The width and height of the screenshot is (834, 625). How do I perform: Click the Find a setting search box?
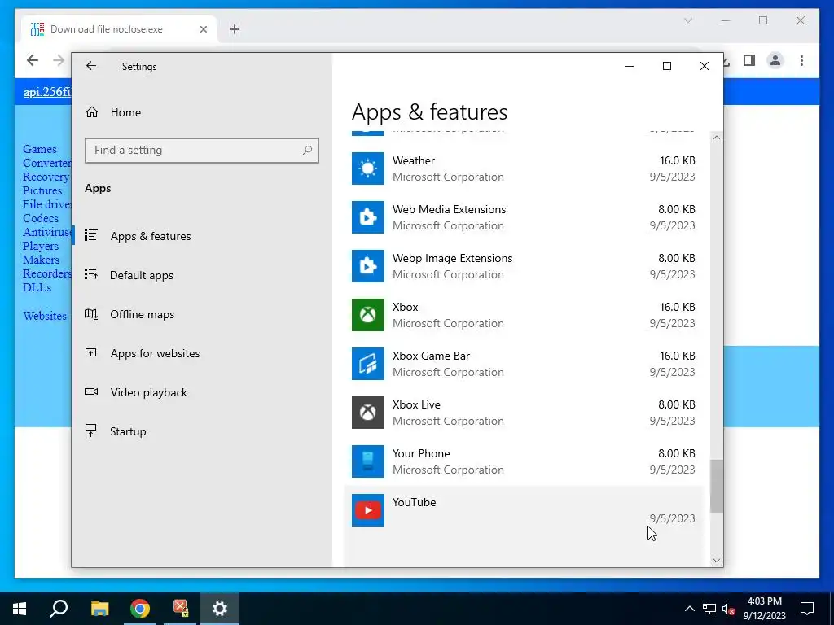(202, 151)
